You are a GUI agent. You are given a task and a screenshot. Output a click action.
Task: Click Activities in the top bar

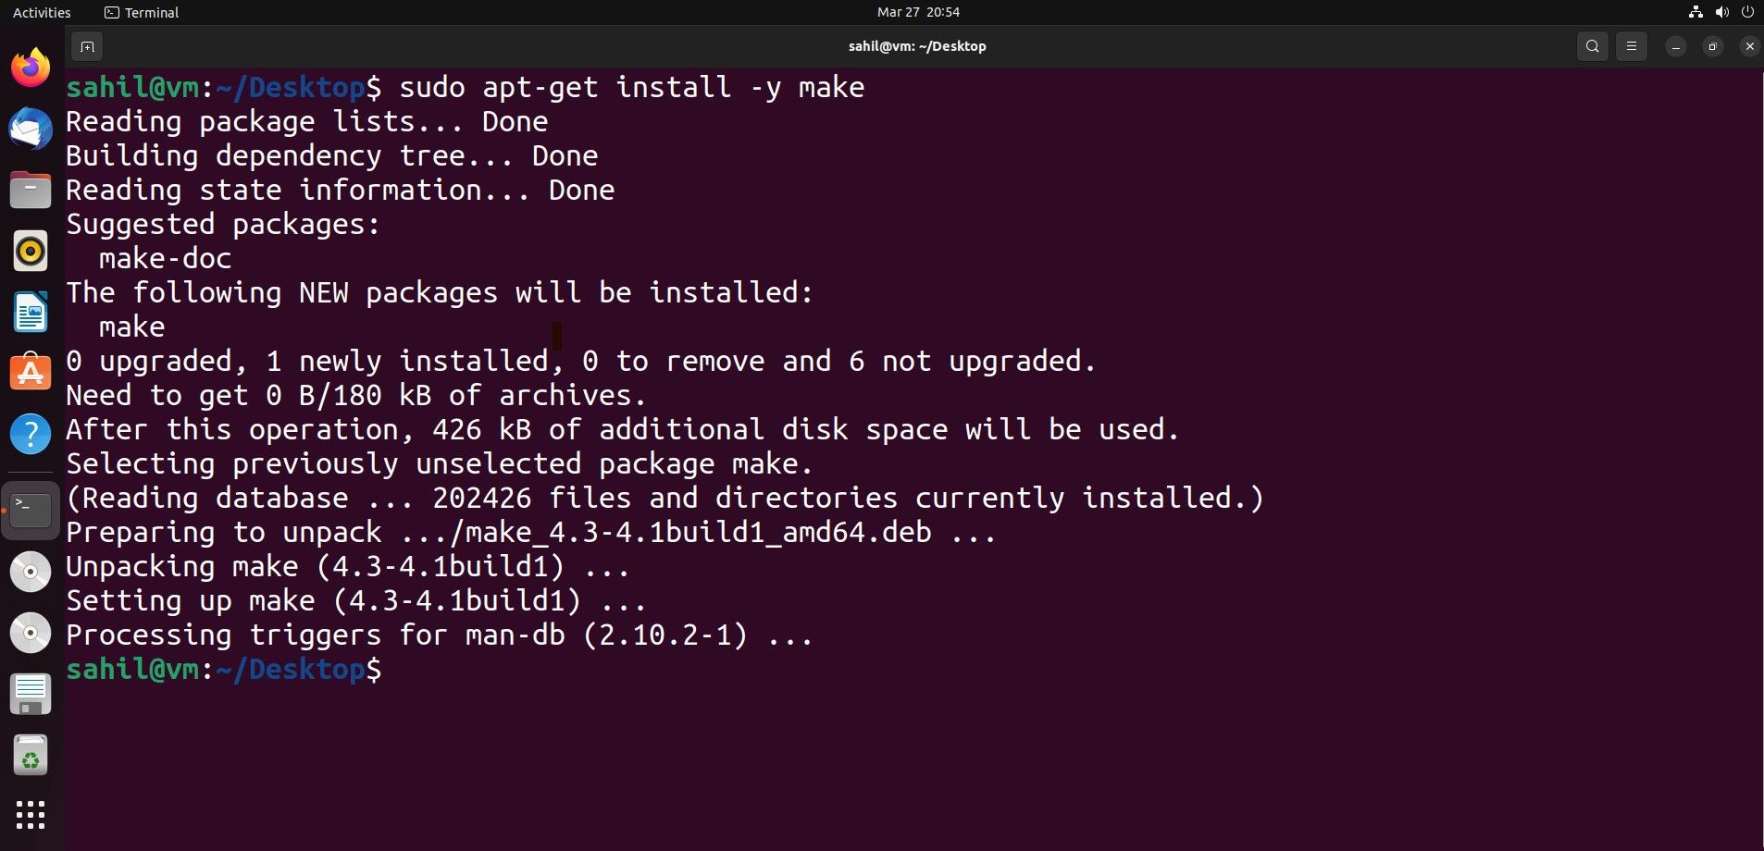pos(41,12)
